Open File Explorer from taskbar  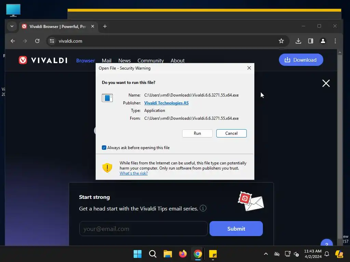click(167, 254)
